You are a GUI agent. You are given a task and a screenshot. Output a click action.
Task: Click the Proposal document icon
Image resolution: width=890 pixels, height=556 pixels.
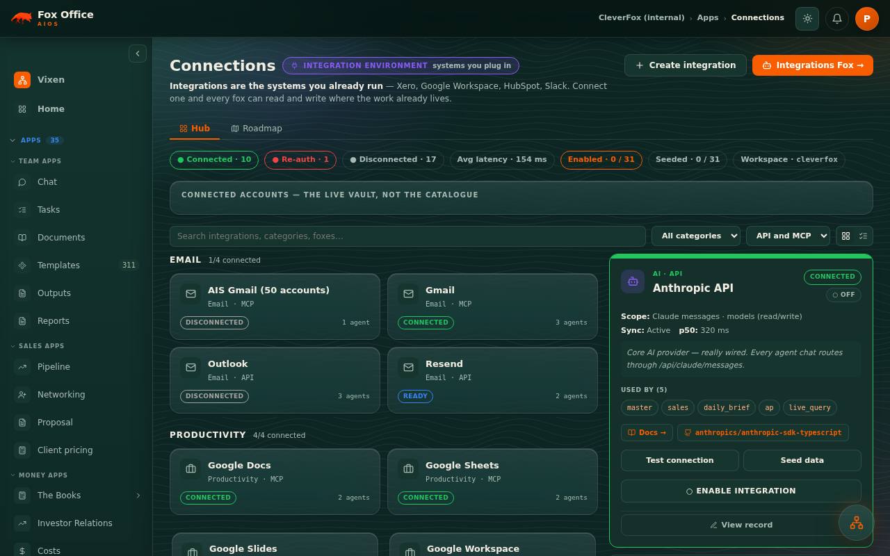coord(22,423)
